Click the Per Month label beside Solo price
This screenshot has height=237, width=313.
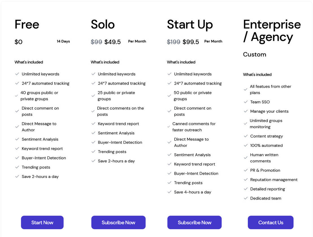[x=137, y=41]
